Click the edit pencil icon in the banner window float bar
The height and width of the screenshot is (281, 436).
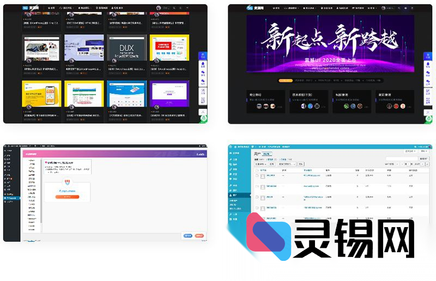click(428, 91)
